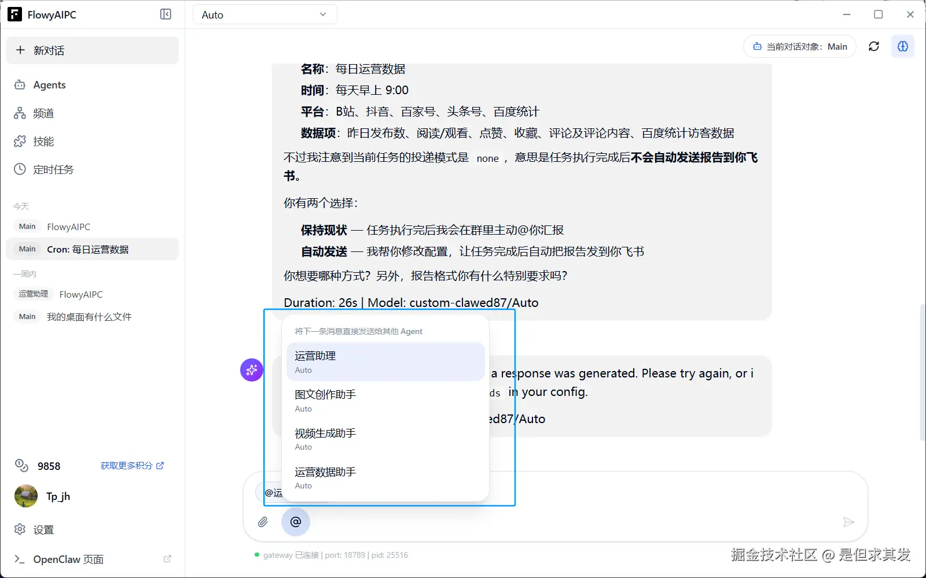Open the Auto model selector dropdown
926x578 pixels.
coord(264,14)
